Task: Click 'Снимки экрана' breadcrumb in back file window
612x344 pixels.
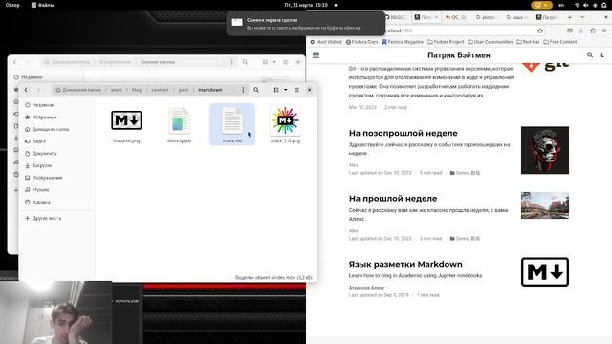Action: click(158, 62)
